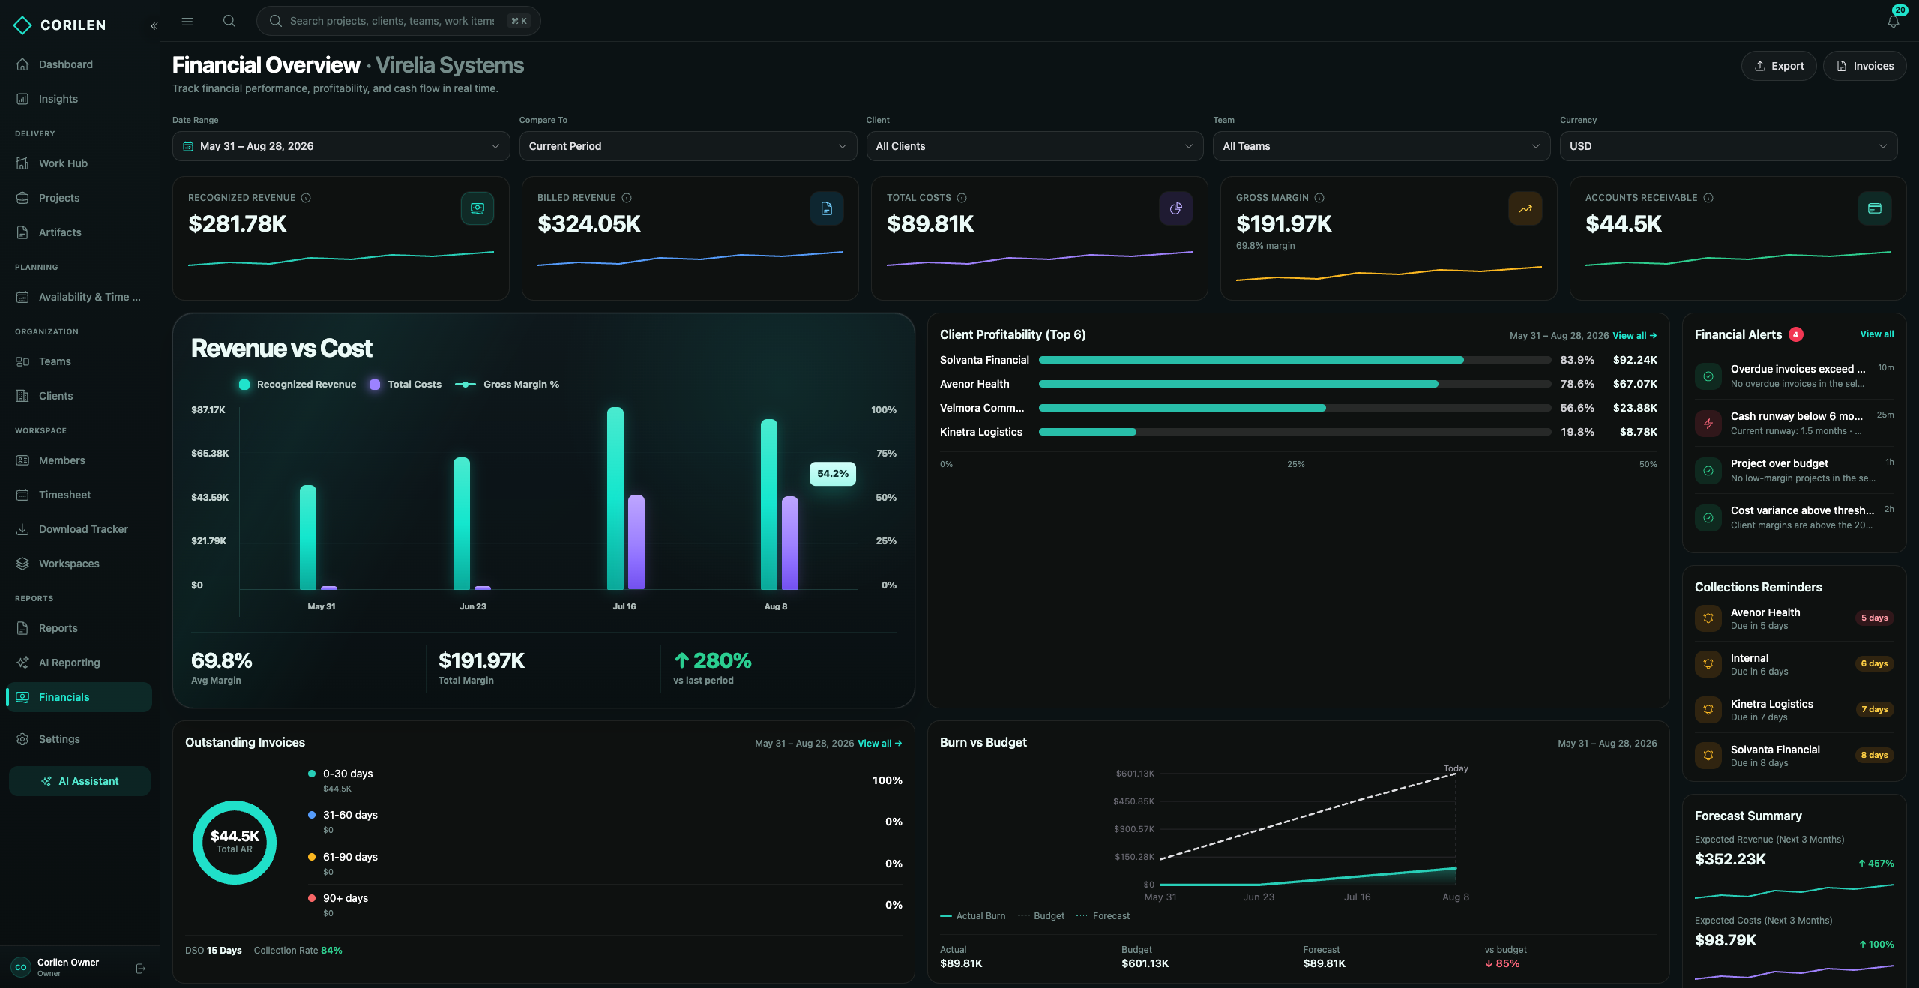Click the Recognized Revenue info icon

pos(306,198)
